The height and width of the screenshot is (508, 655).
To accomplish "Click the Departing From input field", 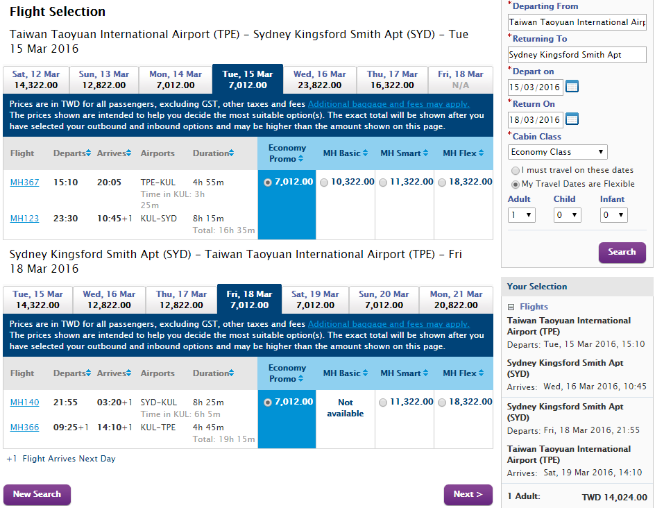I will pyautogui.click(x=577, y=22).
